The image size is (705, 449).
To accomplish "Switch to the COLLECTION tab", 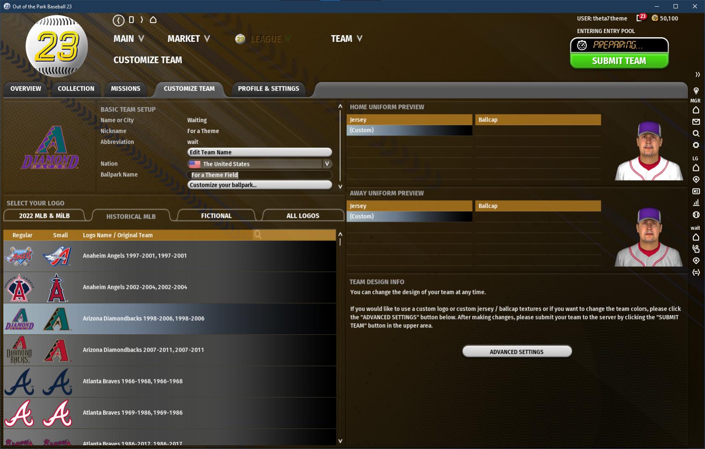I will [x=76, y=89].
